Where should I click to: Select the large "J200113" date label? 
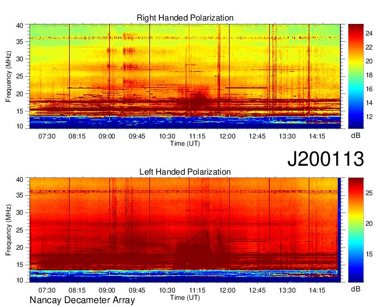tap(325, 159)
